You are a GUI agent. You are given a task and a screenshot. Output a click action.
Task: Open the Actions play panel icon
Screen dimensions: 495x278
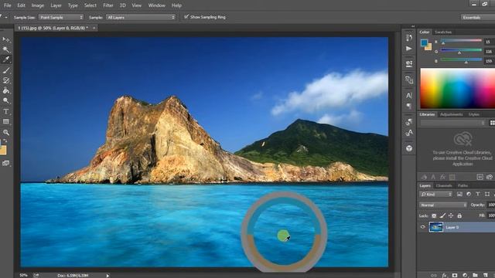point(409,49)
